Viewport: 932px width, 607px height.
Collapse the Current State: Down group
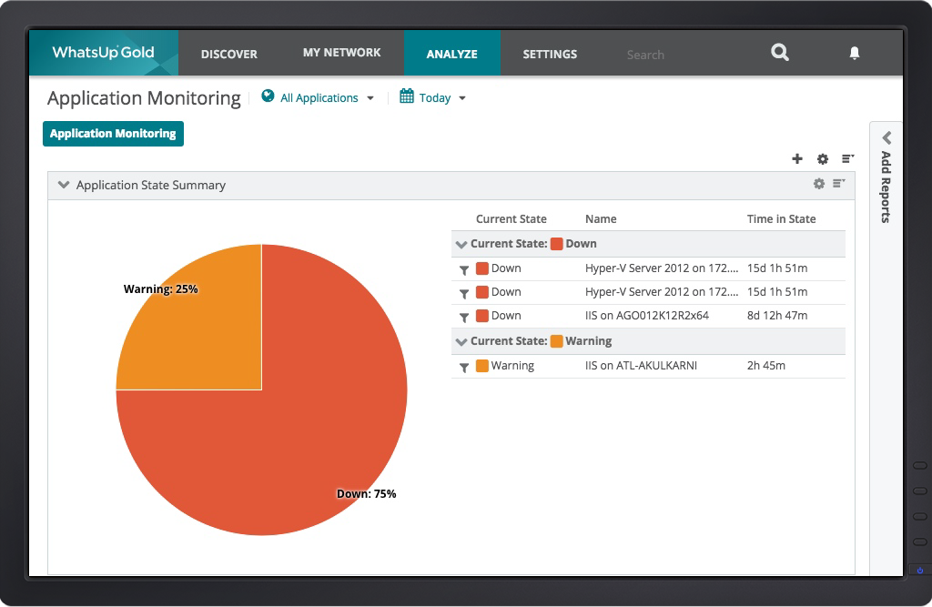pos(461,244)
